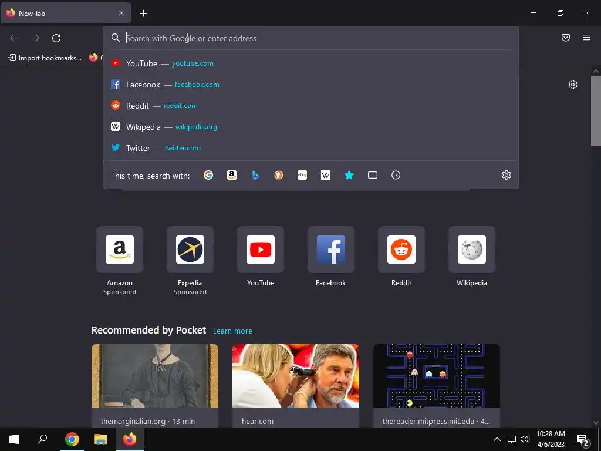This screenshot has width=601, height=451.
Task: Click Save to Pocket toolbar icon
Action: [x=566, y=38]
